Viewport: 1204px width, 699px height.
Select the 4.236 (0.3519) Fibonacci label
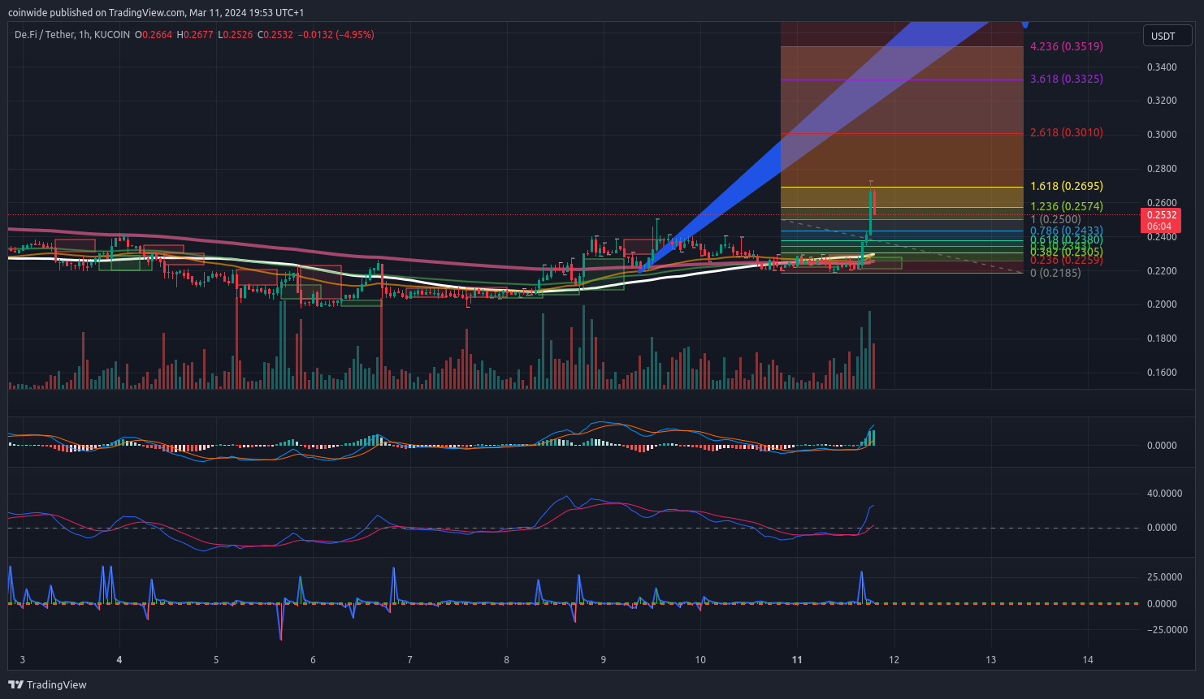(1067, 46)
